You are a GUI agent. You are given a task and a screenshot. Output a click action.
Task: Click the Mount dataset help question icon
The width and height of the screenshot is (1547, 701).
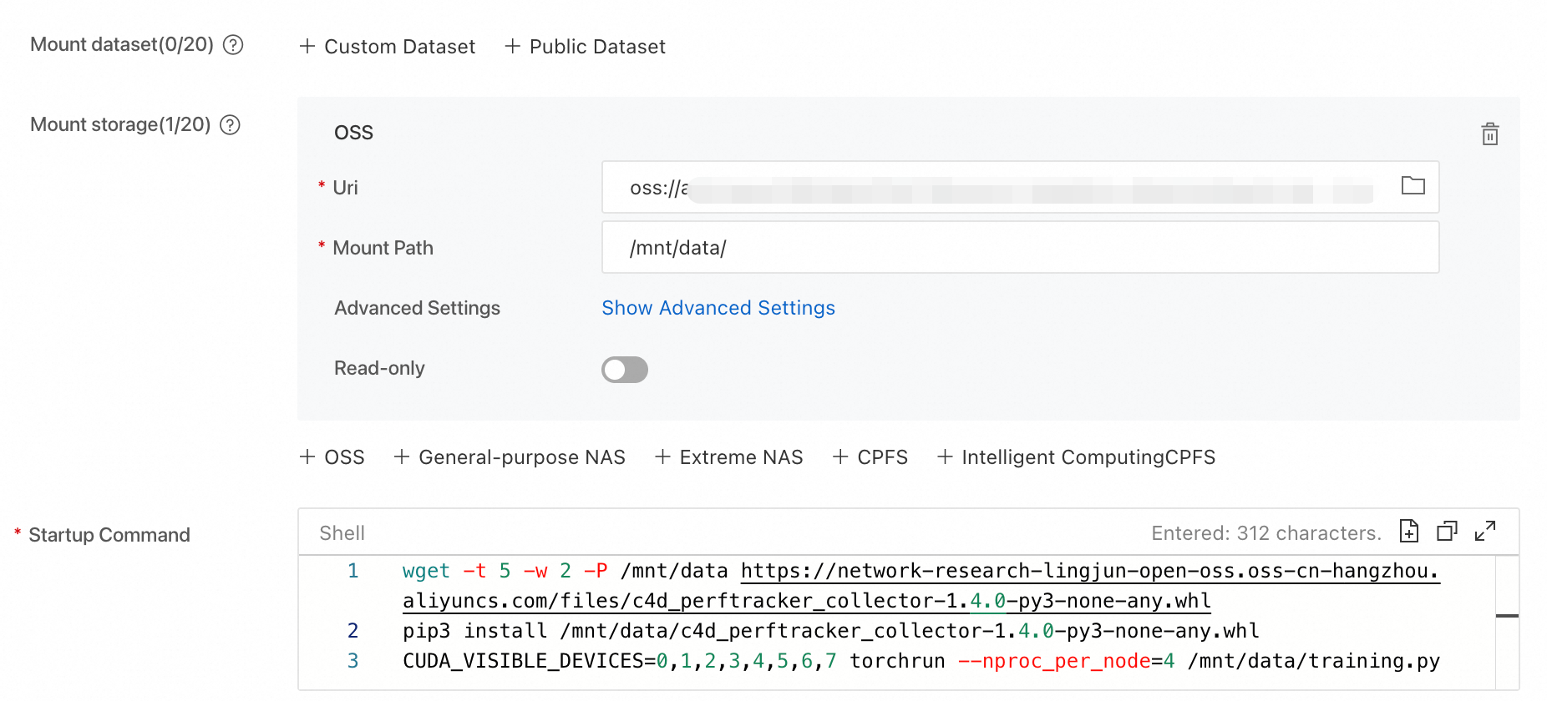[234, 45]
